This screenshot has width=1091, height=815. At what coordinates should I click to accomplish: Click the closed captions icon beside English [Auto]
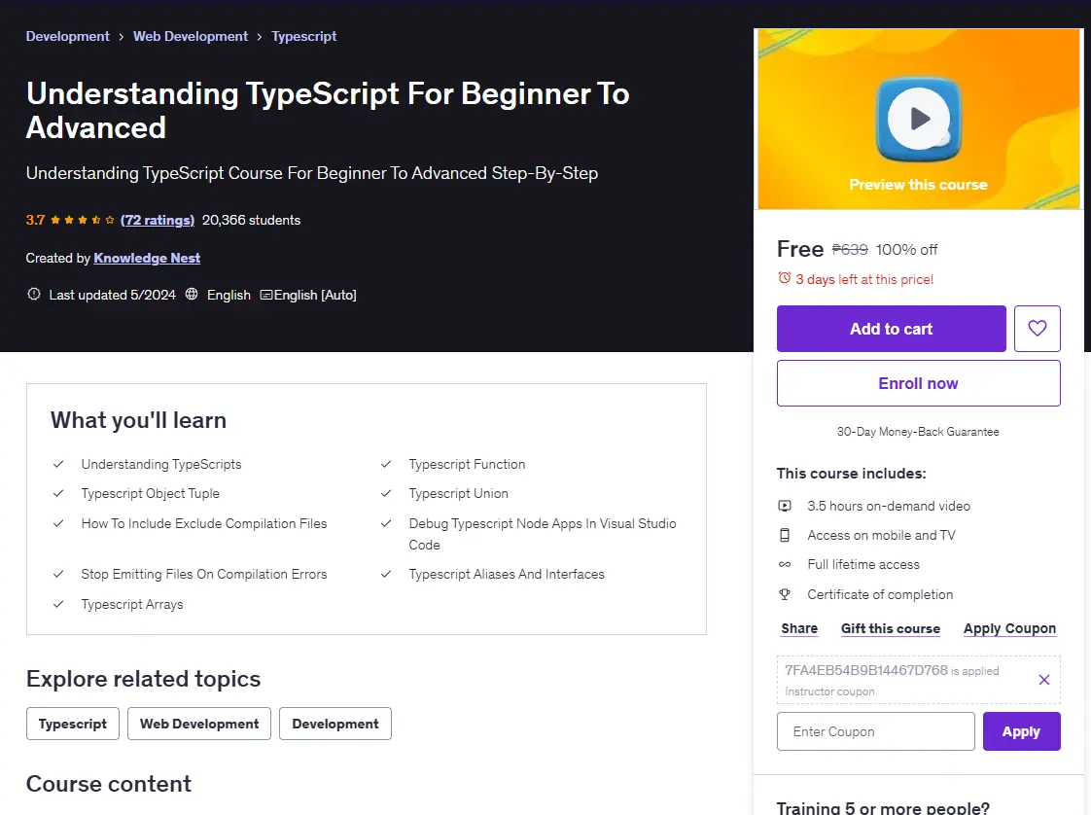(x=265, y=295)
